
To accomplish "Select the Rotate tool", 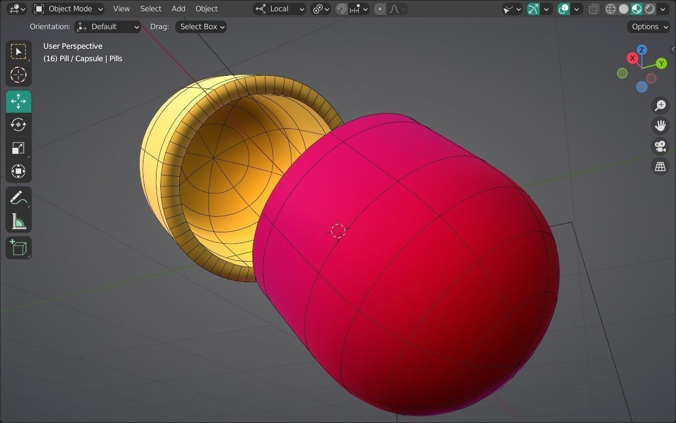I will pos(18,125).
